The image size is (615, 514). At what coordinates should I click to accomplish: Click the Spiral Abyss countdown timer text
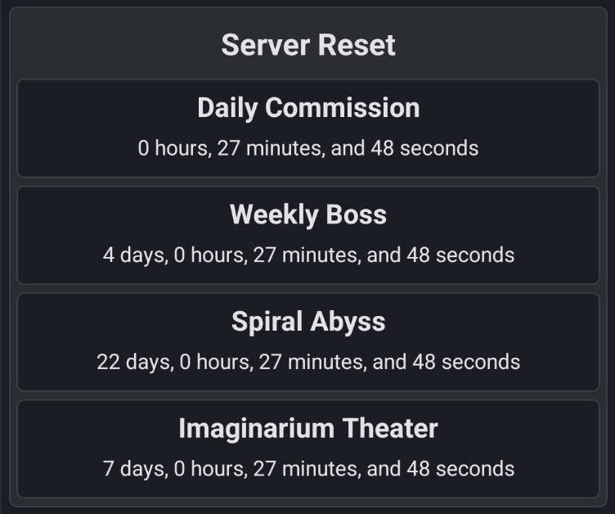307,361
